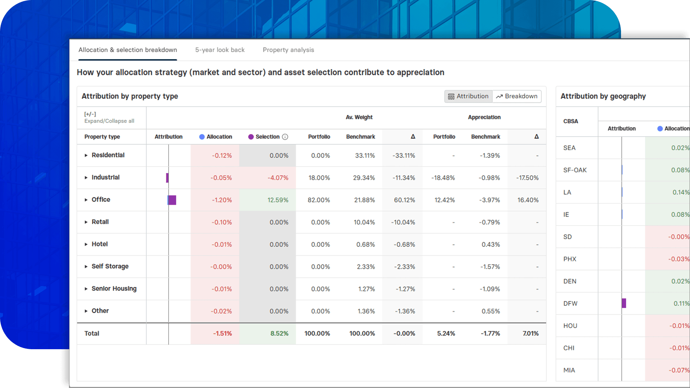
Task: Select the Allocation & selection breakdown tab
Action: coord(128,50)
